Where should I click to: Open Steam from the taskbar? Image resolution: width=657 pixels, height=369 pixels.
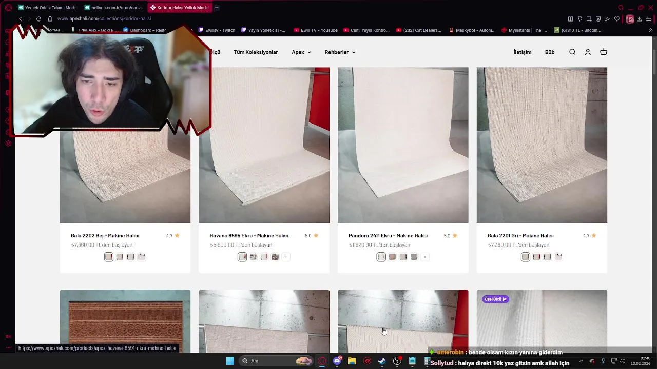pyautogui.click(x=382, y=361)
